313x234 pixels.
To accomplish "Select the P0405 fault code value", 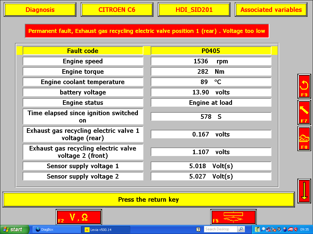I will [211, 51].
